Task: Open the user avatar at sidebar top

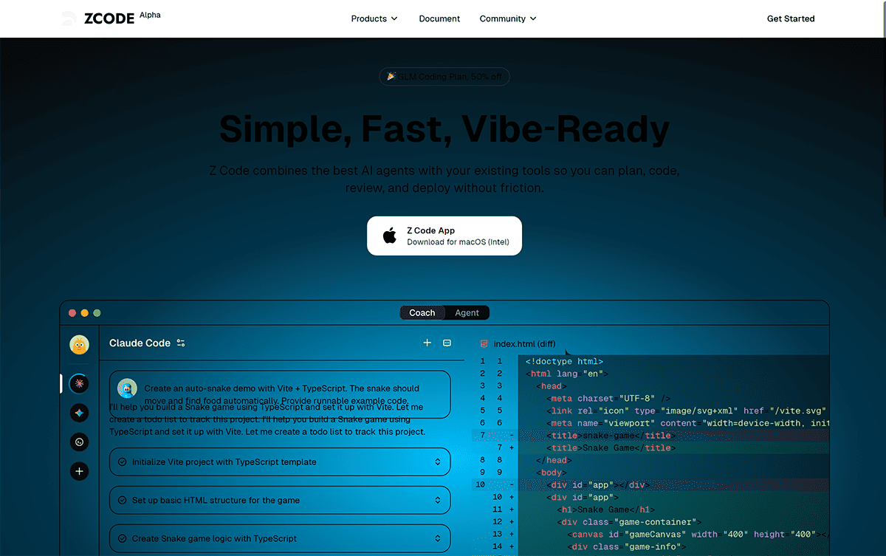Action: (79, 344)
